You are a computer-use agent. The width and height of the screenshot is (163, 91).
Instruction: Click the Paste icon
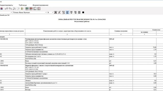pos(22,9)
